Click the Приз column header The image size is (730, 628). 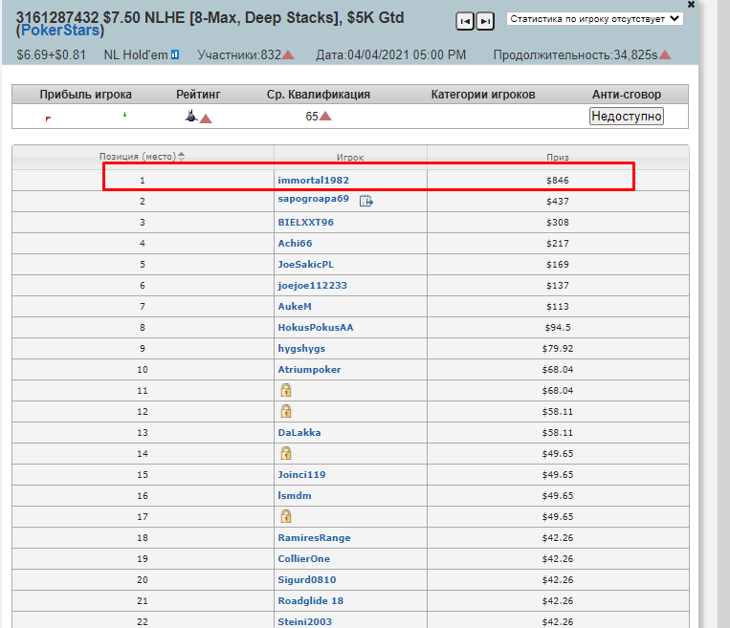point(557,157)
